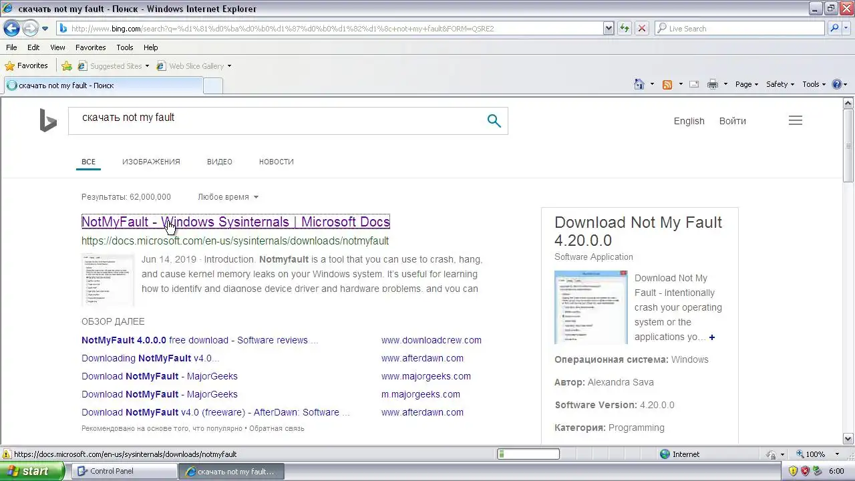Select the скачать not my fault browser tab
Viewport: 855px width, 481px height.
point(103,86)
